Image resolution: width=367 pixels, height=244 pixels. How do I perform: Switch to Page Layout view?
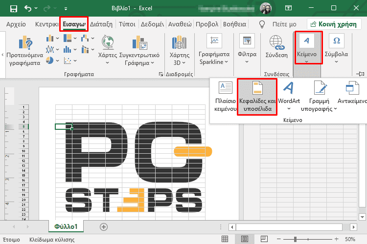pyautogui.click(x=244, y=239)
